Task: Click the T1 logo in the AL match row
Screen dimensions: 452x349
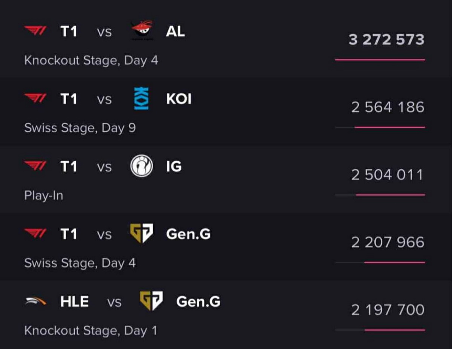Action: point(36,31)
